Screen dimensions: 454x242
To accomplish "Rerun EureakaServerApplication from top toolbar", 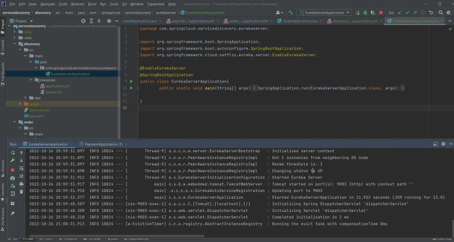I will (358, 12).
